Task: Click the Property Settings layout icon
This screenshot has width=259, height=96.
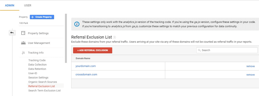Action: [23, 33]
